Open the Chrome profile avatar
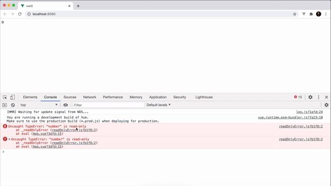 pos(319,14)
